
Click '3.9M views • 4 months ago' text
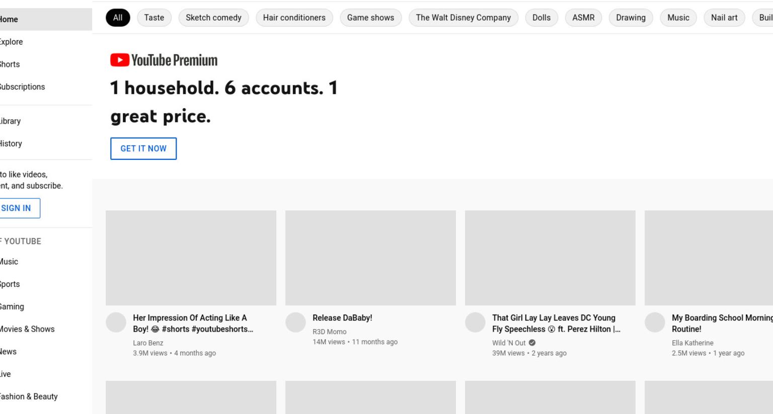[x=174, y=353]
